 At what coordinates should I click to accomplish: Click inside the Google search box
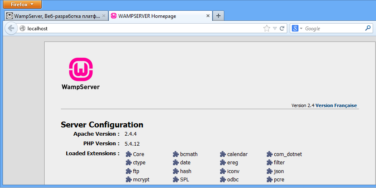tap(333, 29)
